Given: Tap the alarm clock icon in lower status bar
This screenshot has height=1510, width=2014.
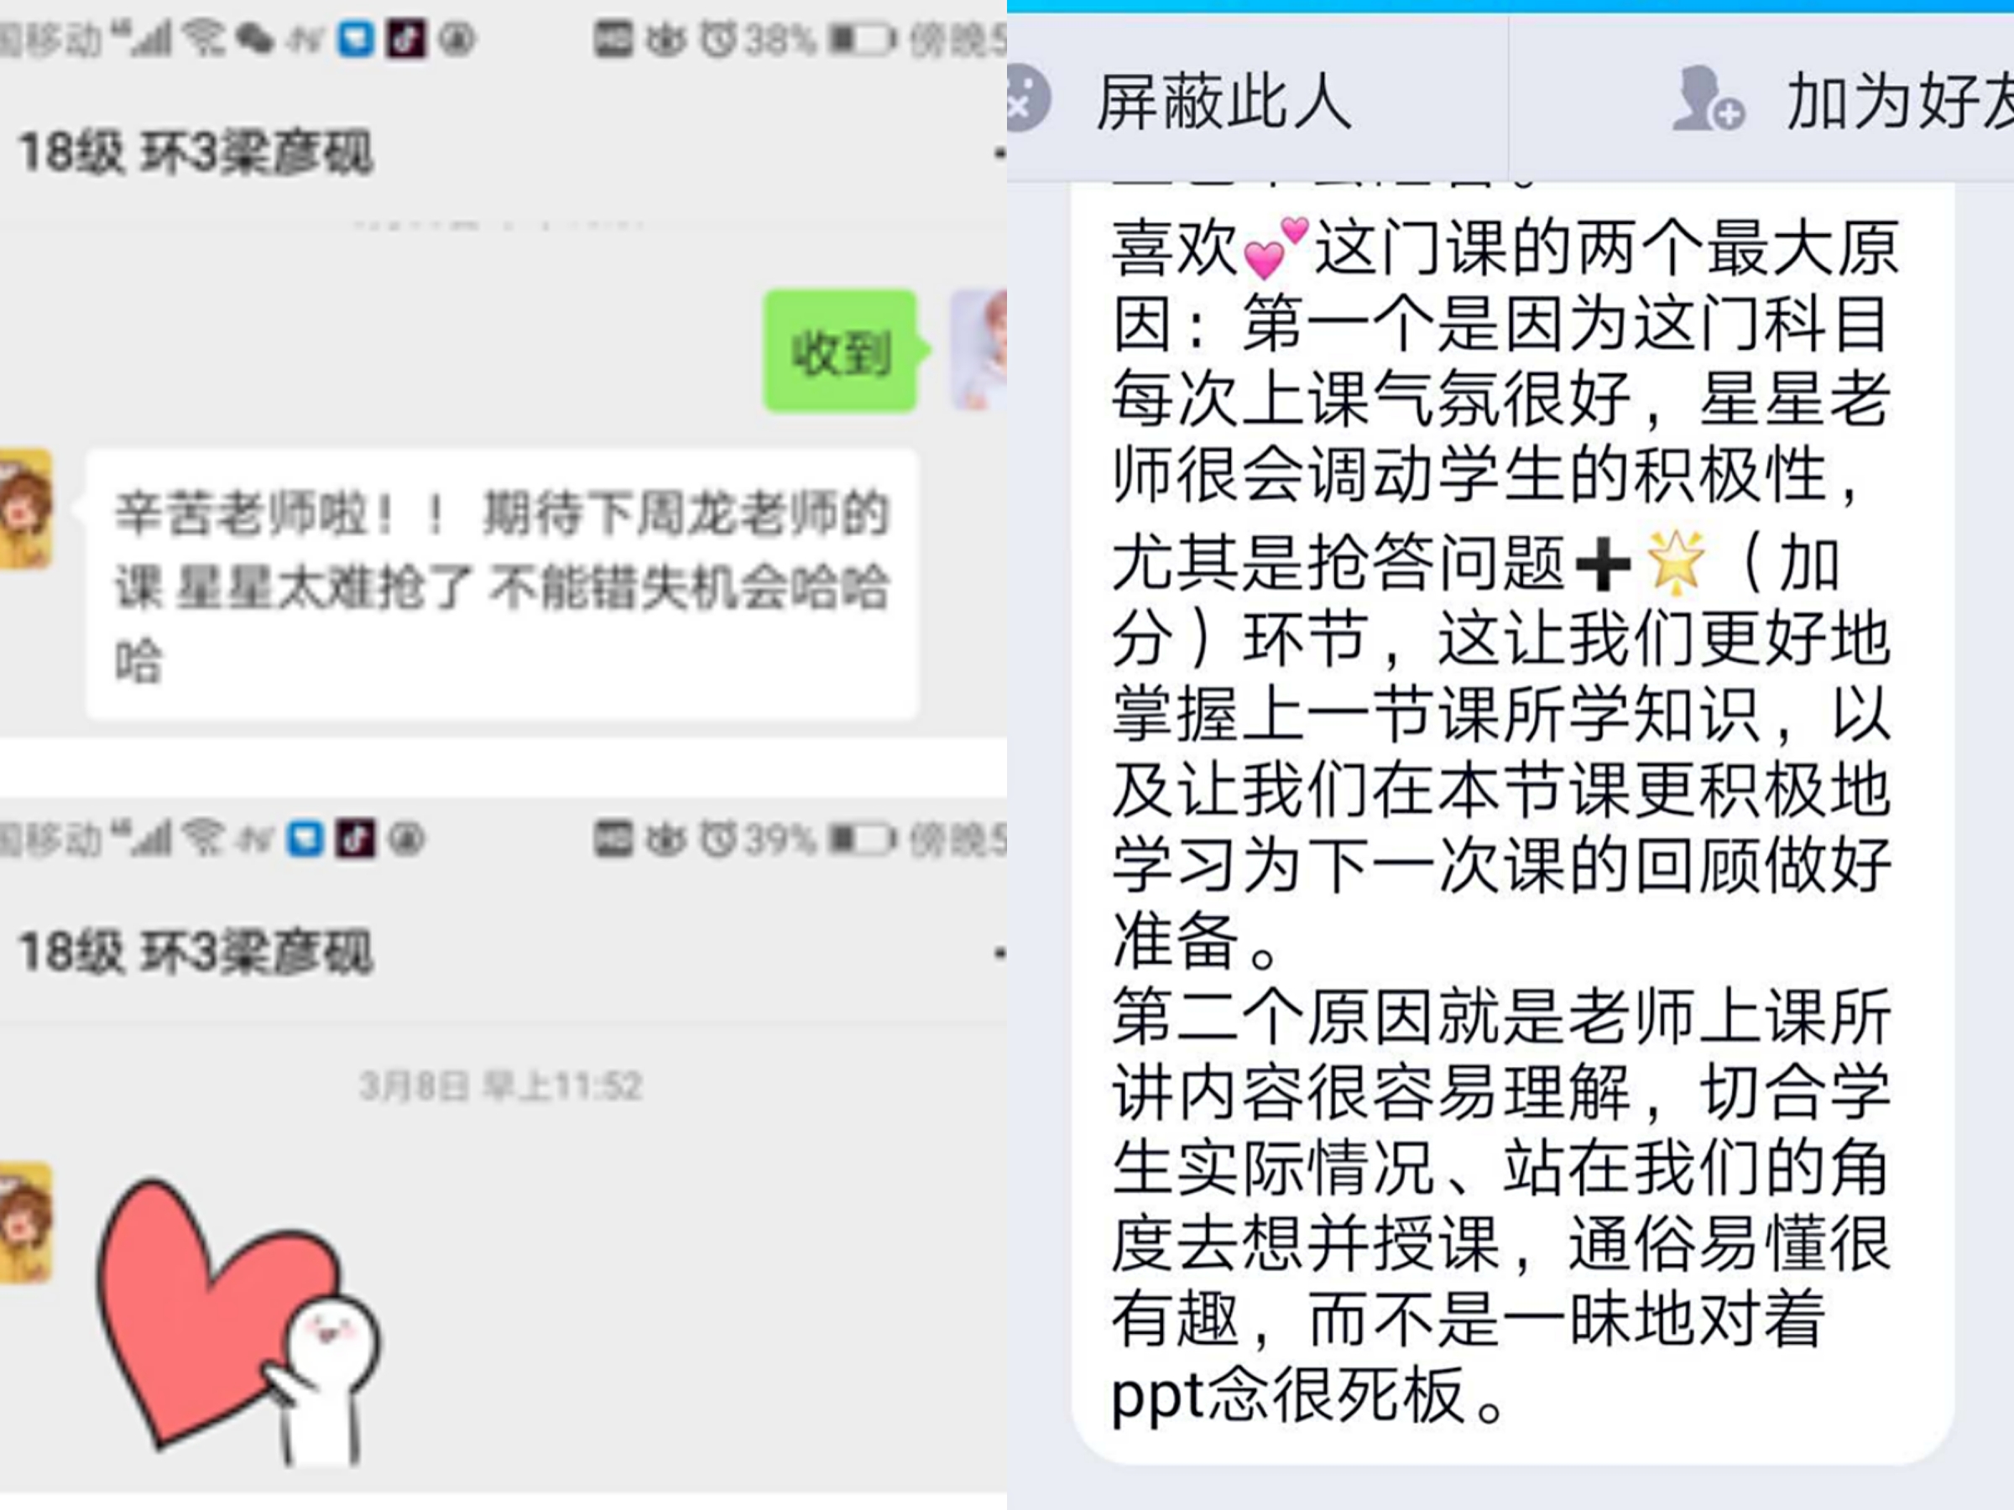Looking at the screenshot, I should (x=717, y=838).
